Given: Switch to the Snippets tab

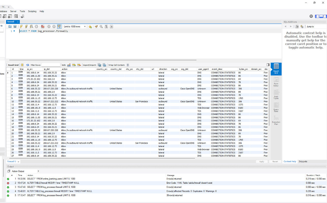Looking at the screenshot, I should pos(303,161).
